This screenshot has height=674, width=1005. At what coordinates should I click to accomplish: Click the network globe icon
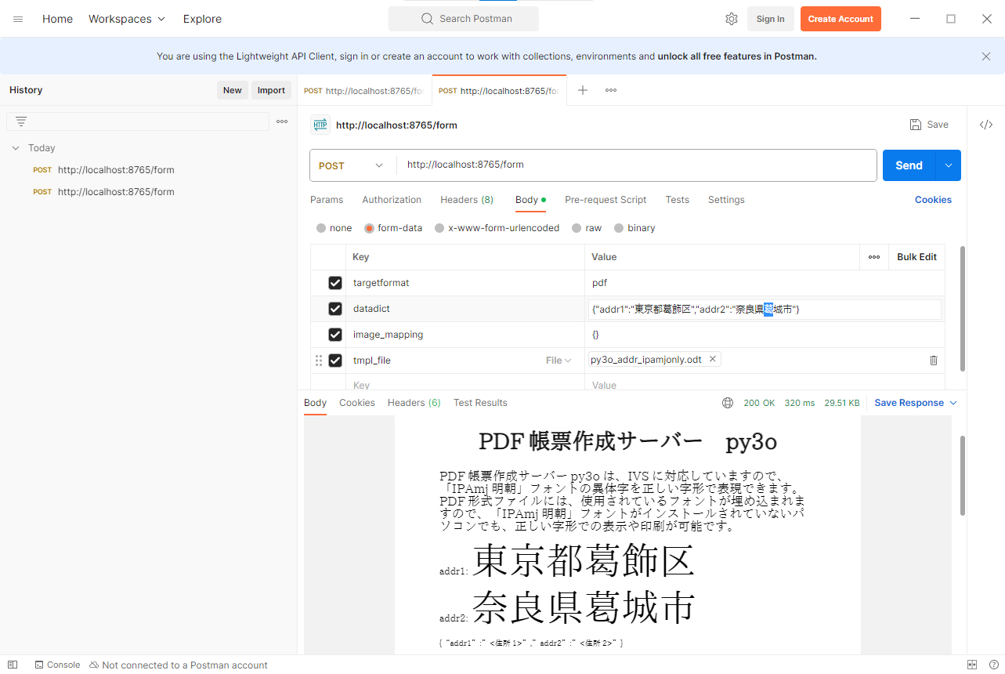click(728, 403)
